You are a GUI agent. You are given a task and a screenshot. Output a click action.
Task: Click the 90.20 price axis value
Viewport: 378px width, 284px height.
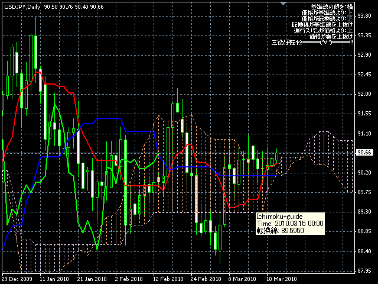(364, 173)
